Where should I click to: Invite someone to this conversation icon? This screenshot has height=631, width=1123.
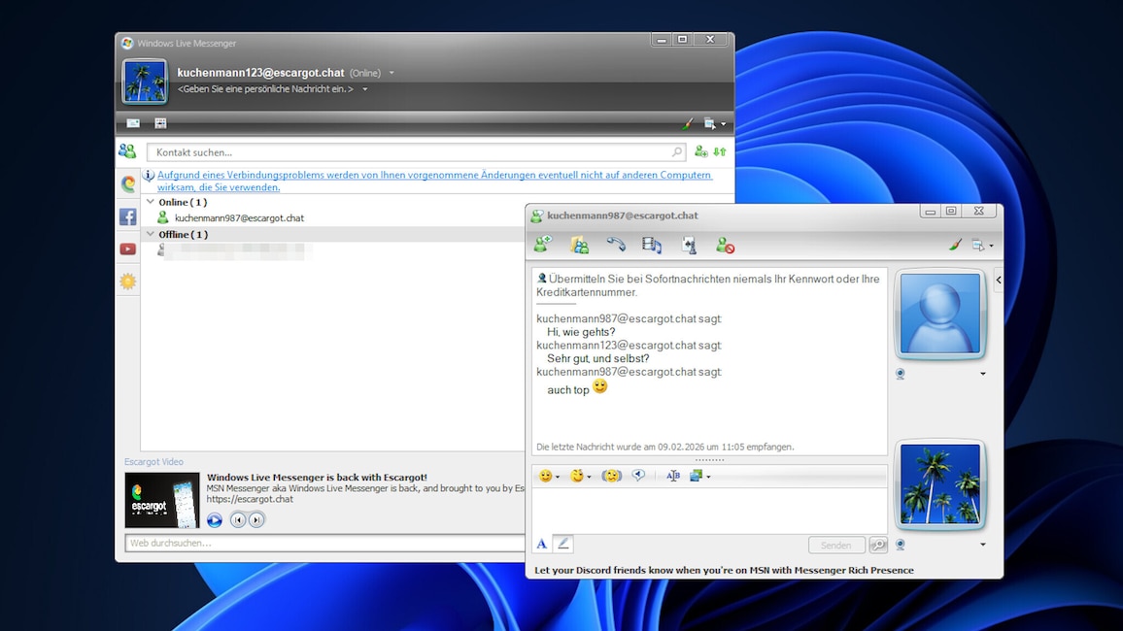[542, 245]
